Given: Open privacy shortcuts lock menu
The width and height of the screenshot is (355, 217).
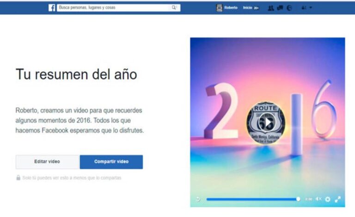Looking at the screenshot, I should point(304,8).
